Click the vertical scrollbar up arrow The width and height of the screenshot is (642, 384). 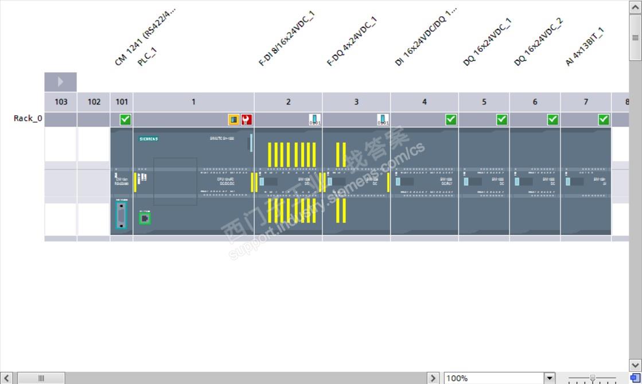[635, 7]
